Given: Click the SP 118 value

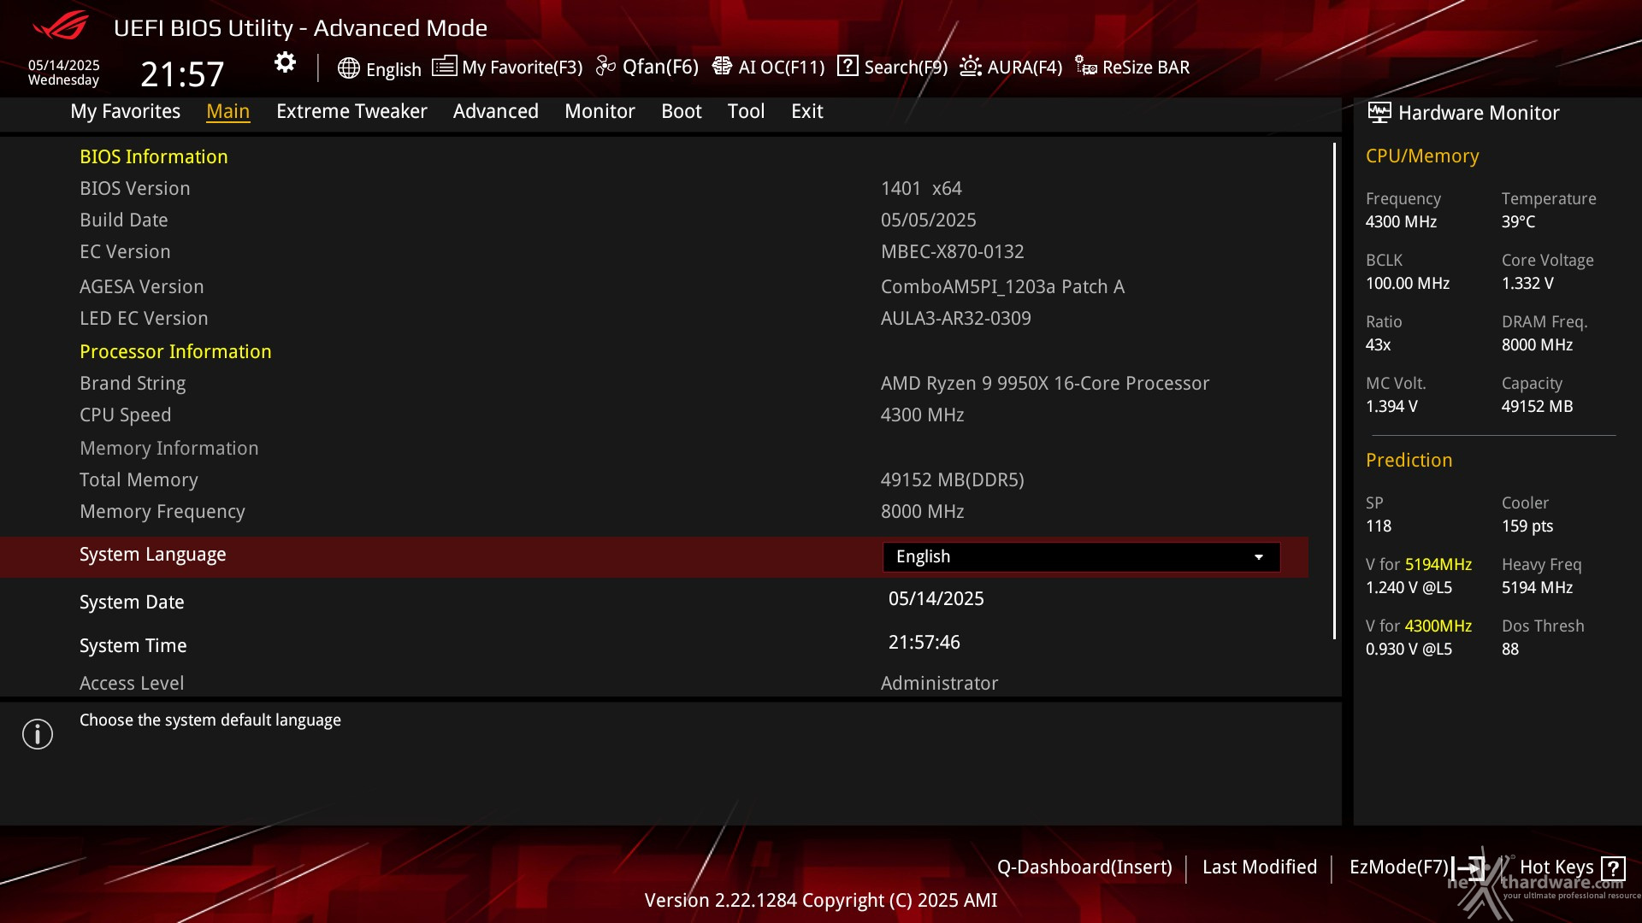Looking at the screenshot, I should (1379, 526).
